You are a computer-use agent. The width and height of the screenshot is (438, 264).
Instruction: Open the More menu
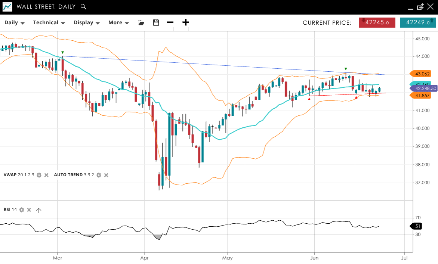[118, 23]
